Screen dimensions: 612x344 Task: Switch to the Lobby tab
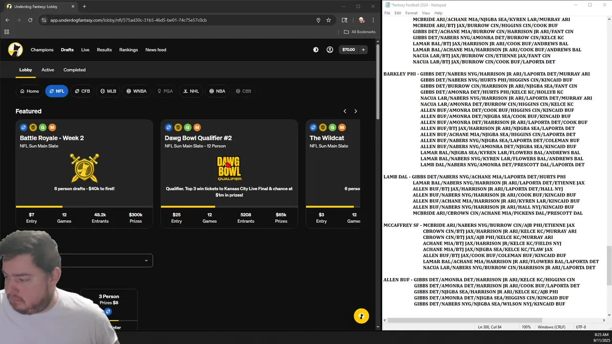(x=25, y=70)
